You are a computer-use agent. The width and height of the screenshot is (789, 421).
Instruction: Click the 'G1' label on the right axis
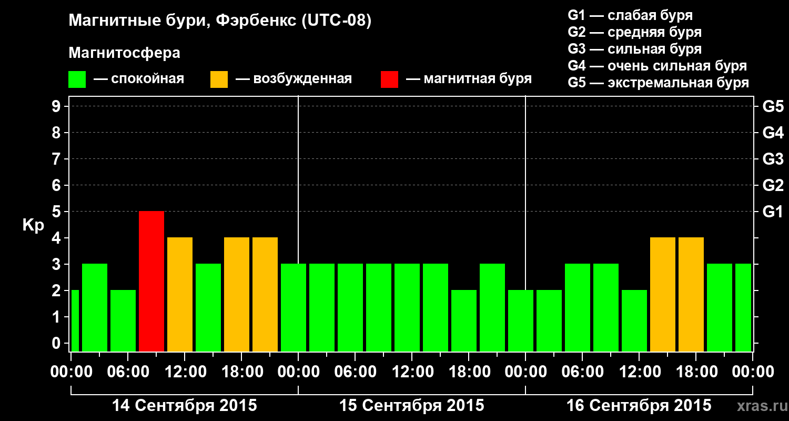(x=773, y=212)
